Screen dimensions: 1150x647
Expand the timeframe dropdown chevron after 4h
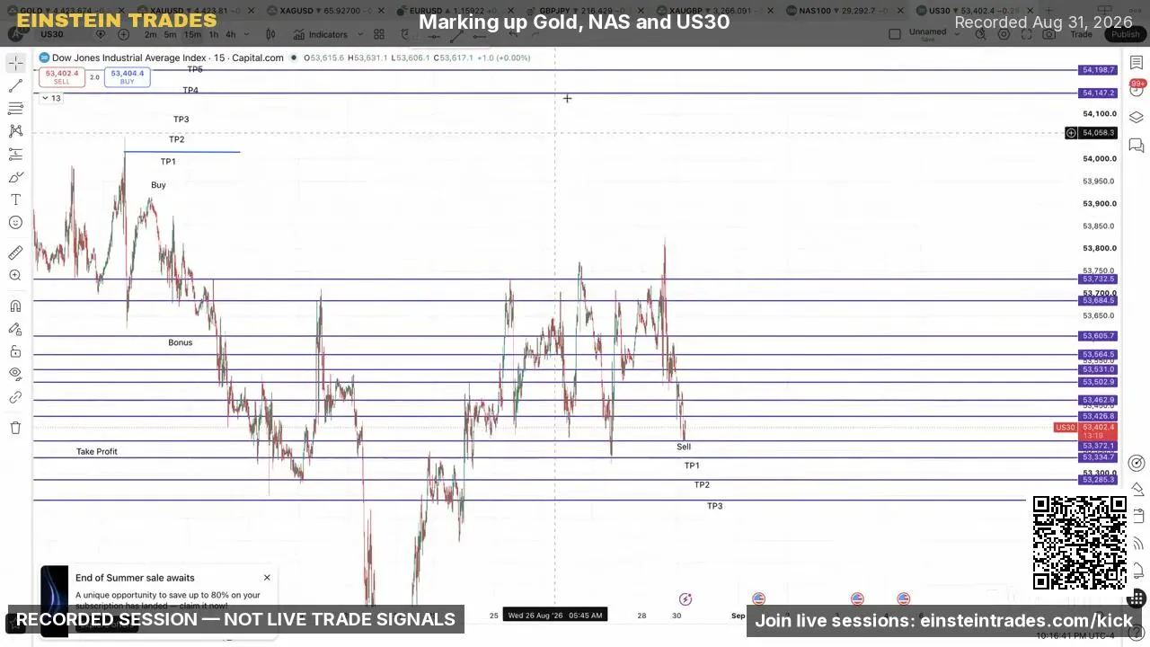247,34
